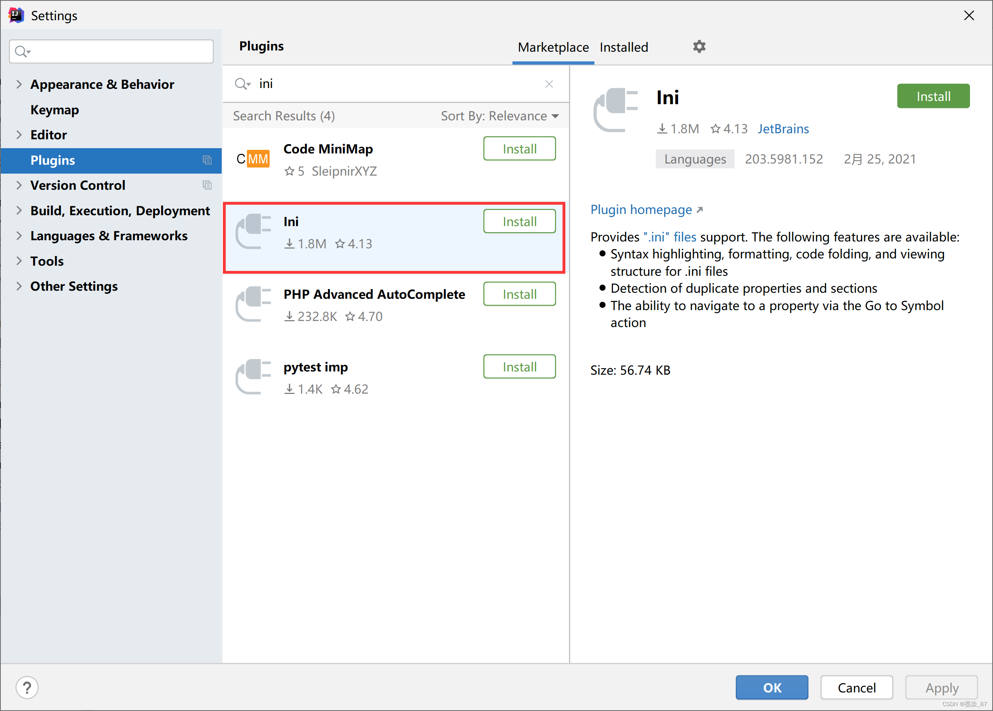This screenshot has height=711, width=993.
Task: Select the Marketplace tab
Action: [x=553, y=47]
